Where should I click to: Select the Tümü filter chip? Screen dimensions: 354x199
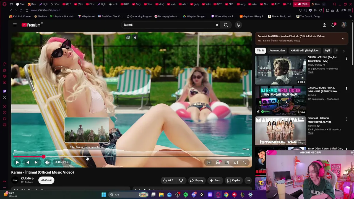pyautogui.click(x=260, y=51)
